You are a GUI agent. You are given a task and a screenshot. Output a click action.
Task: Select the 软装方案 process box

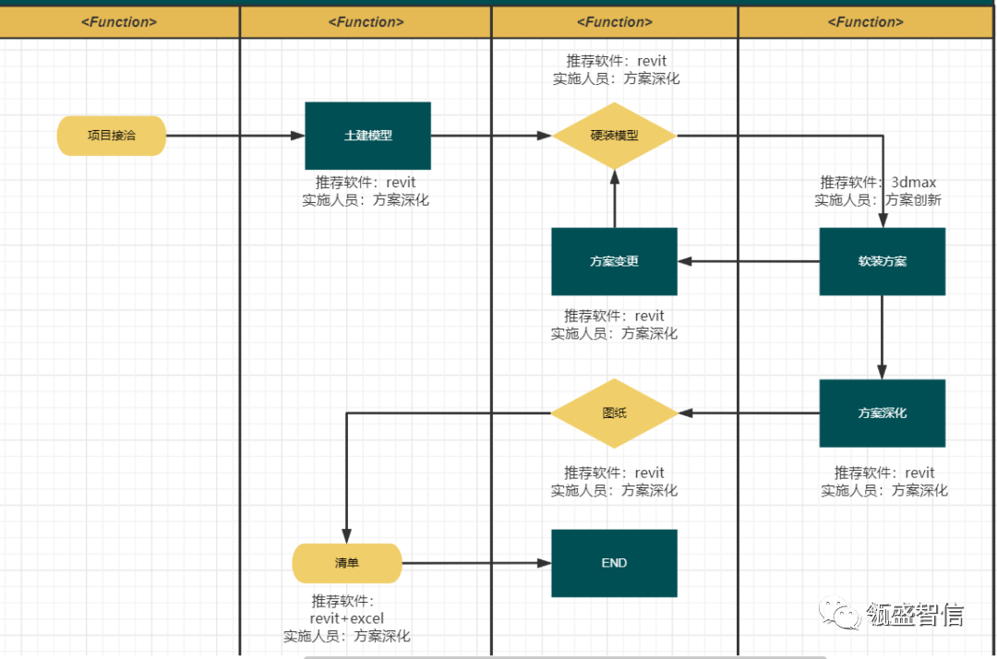coord(882,261)
